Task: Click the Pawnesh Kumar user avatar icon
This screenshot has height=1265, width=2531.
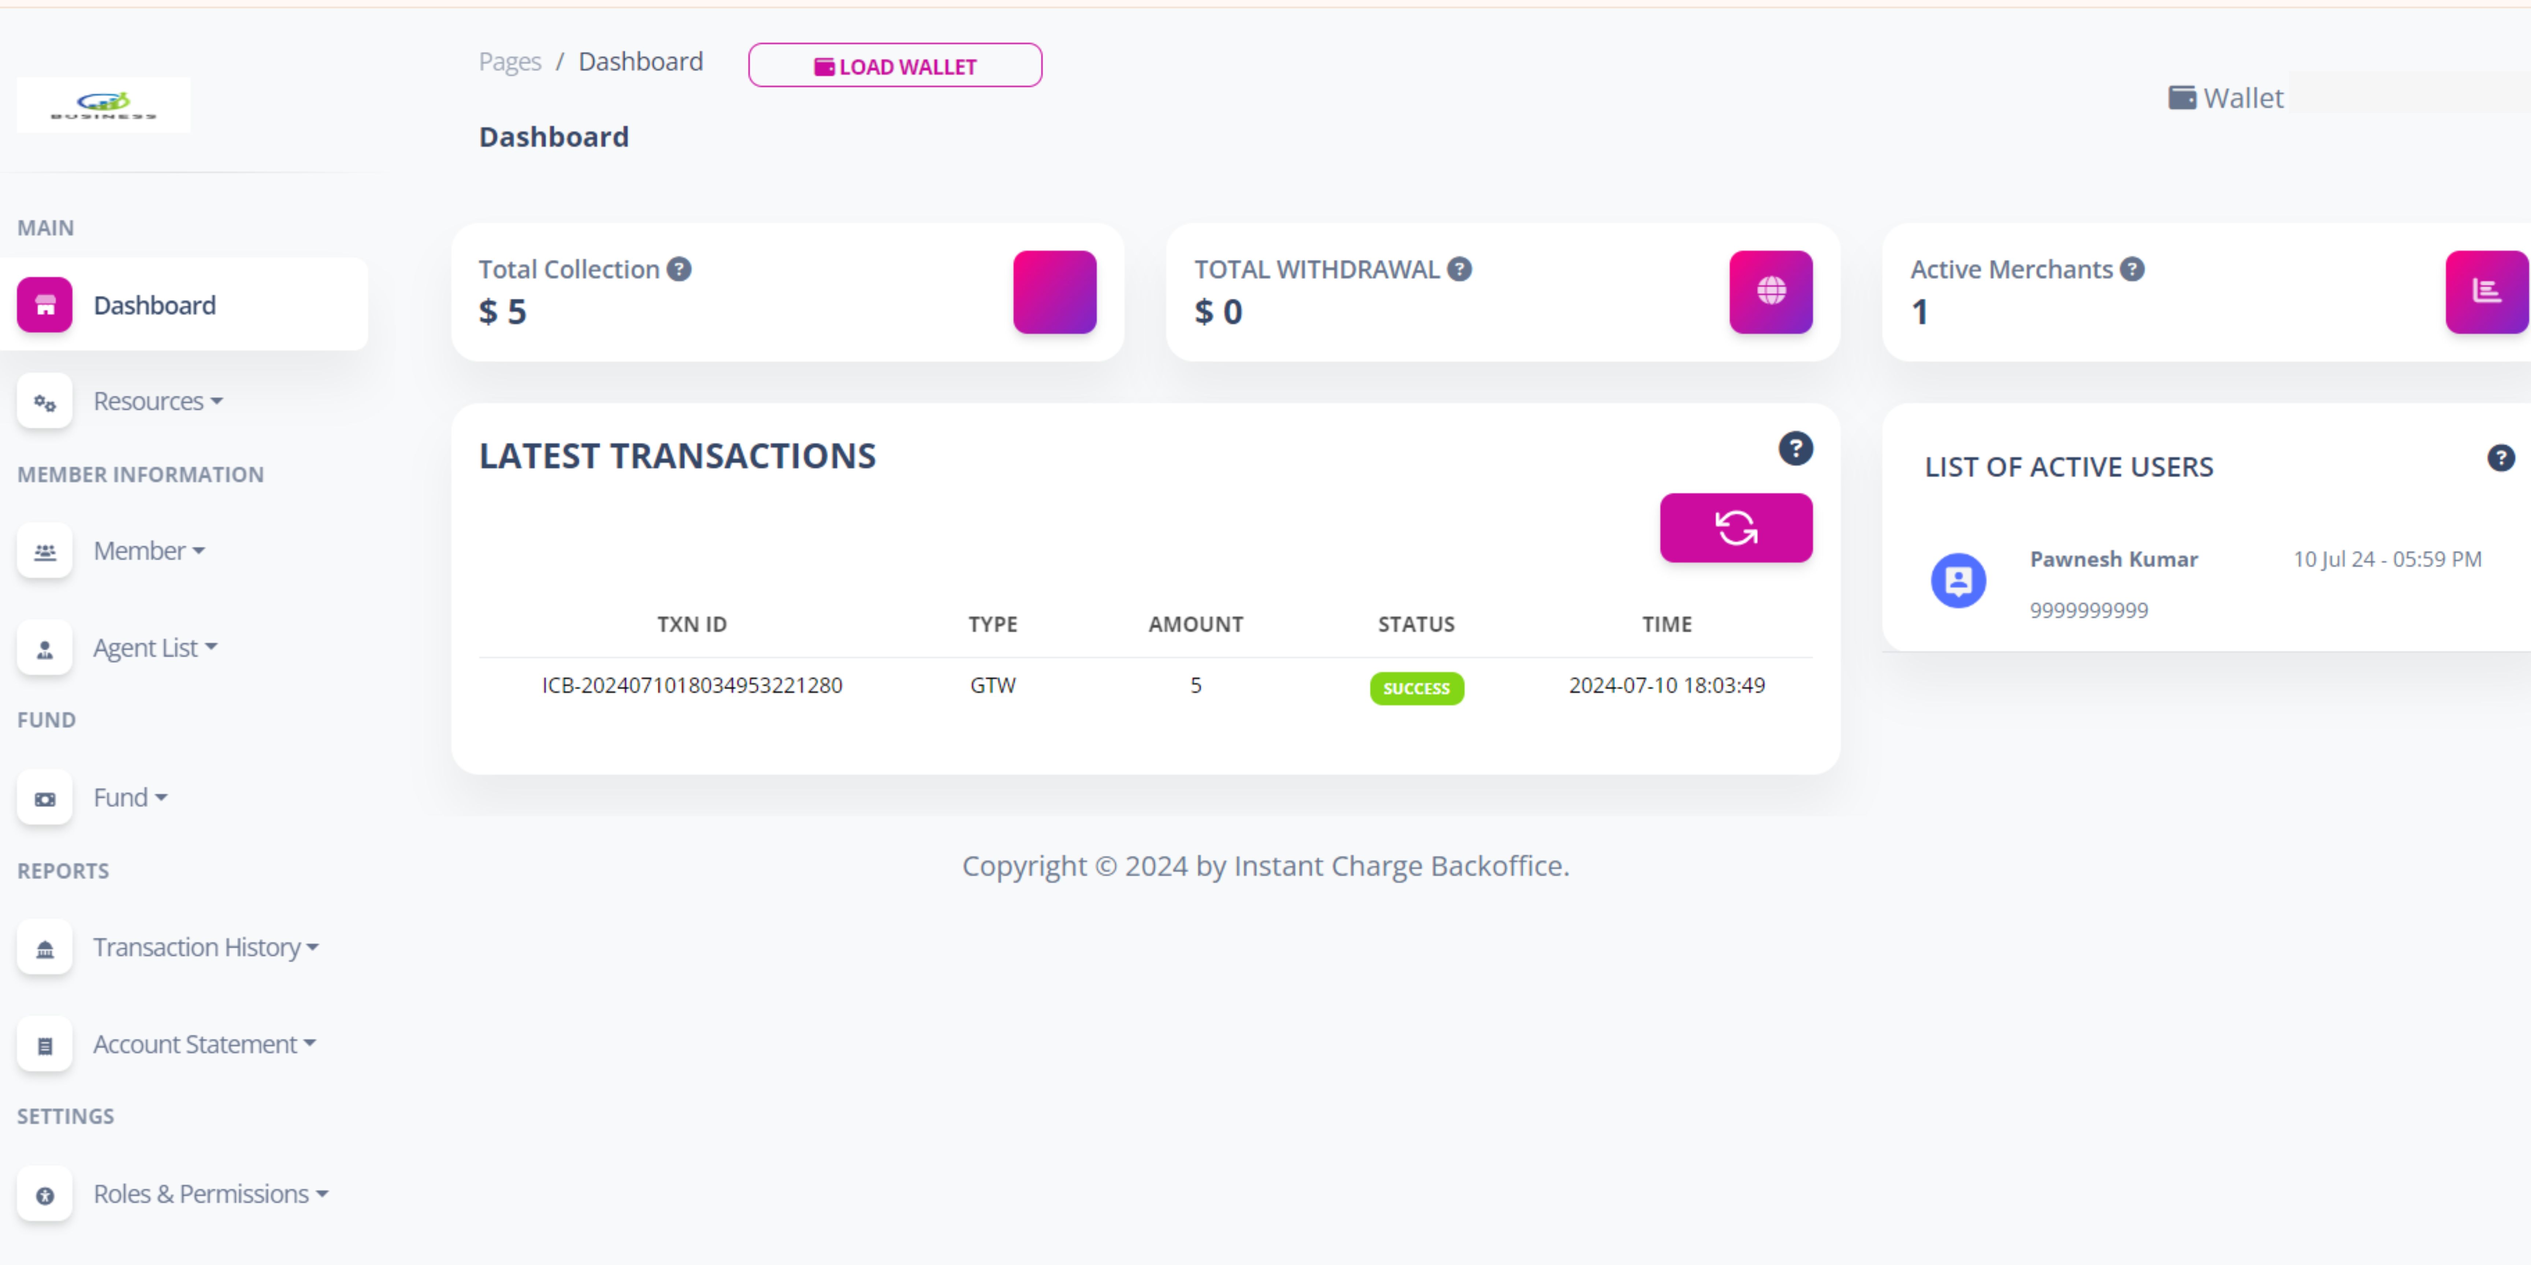Action: click(x=1958, y=581)
